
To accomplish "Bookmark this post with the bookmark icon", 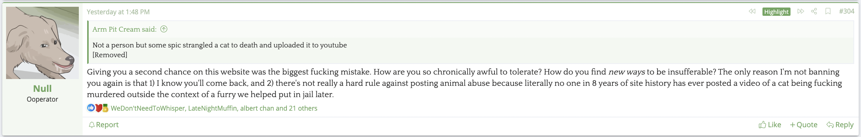I will coord(828,11).
